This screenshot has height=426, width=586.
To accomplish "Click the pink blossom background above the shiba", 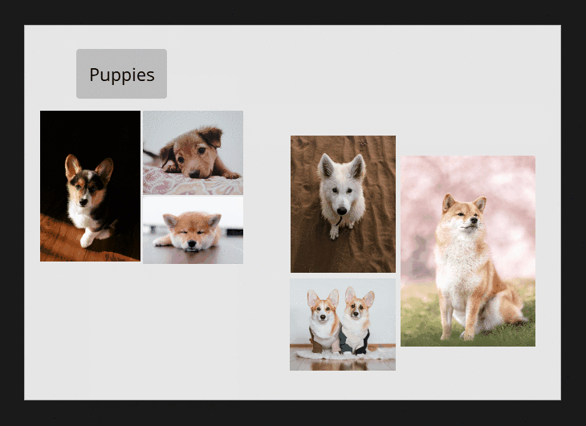I will click(468, 172).
